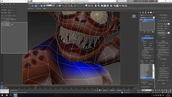Toggle the Percent Snap icon
Image resolution: width=172 pixels, height=97 pixels.
[69, 6]
